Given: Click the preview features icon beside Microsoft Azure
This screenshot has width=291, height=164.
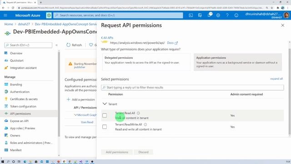Looking at the screenshot, I should 49,15.
